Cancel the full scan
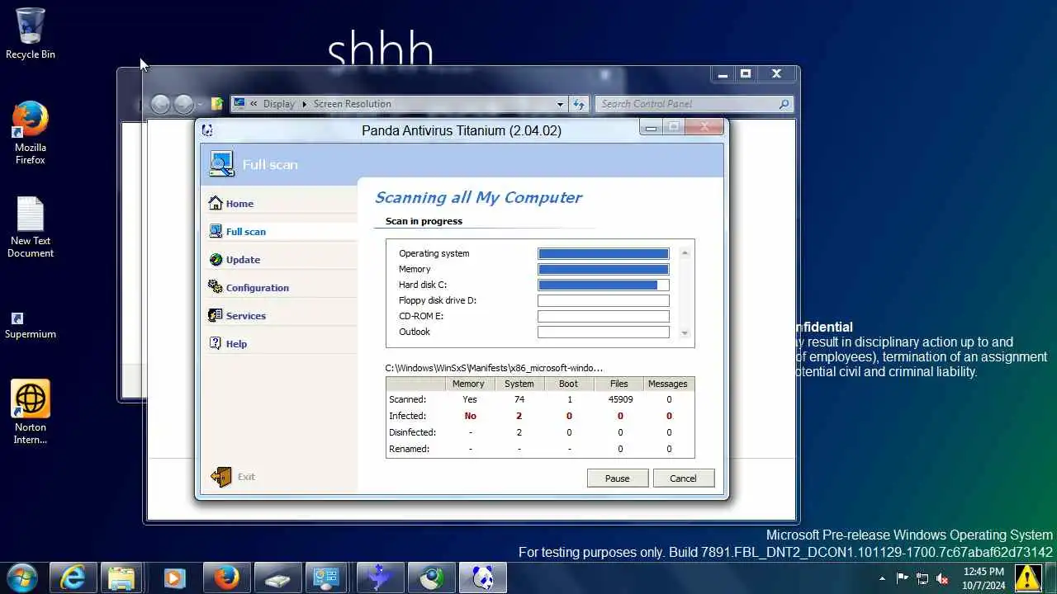 684,478
